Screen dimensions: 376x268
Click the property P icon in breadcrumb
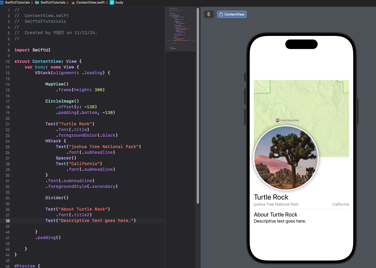point(112,2)
